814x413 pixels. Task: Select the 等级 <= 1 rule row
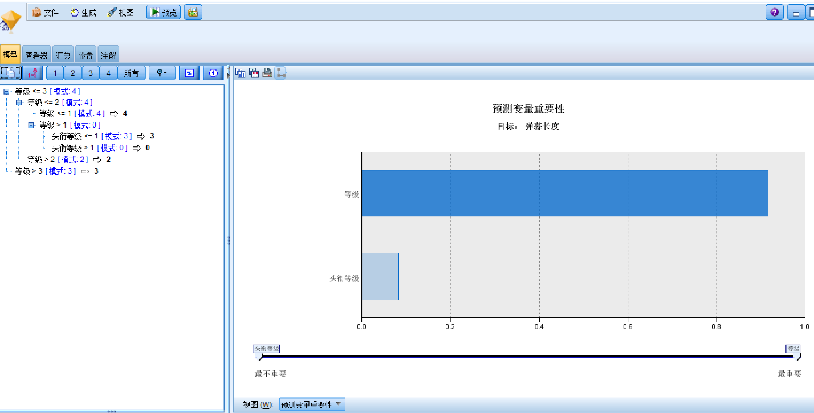[83, 114]
